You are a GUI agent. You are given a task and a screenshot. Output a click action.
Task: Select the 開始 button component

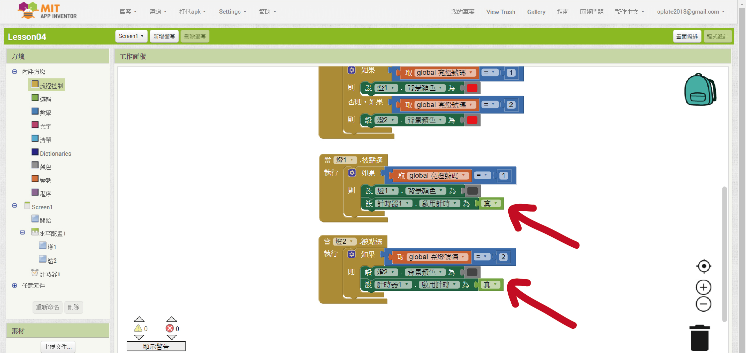point(42,220)
